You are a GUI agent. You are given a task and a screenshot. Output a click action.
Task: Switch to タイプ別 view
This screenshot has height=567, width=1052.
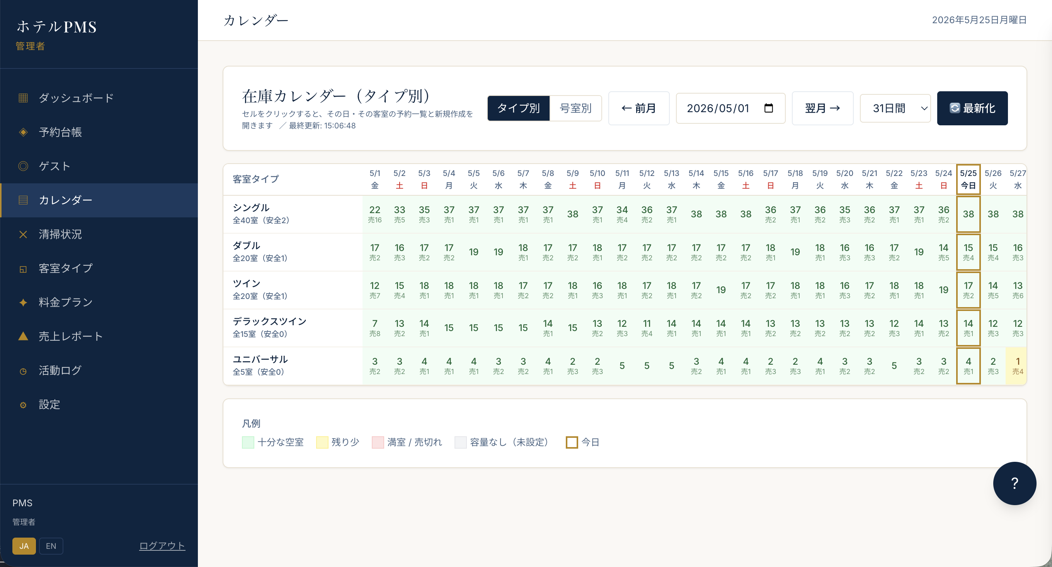click(518, 108)
